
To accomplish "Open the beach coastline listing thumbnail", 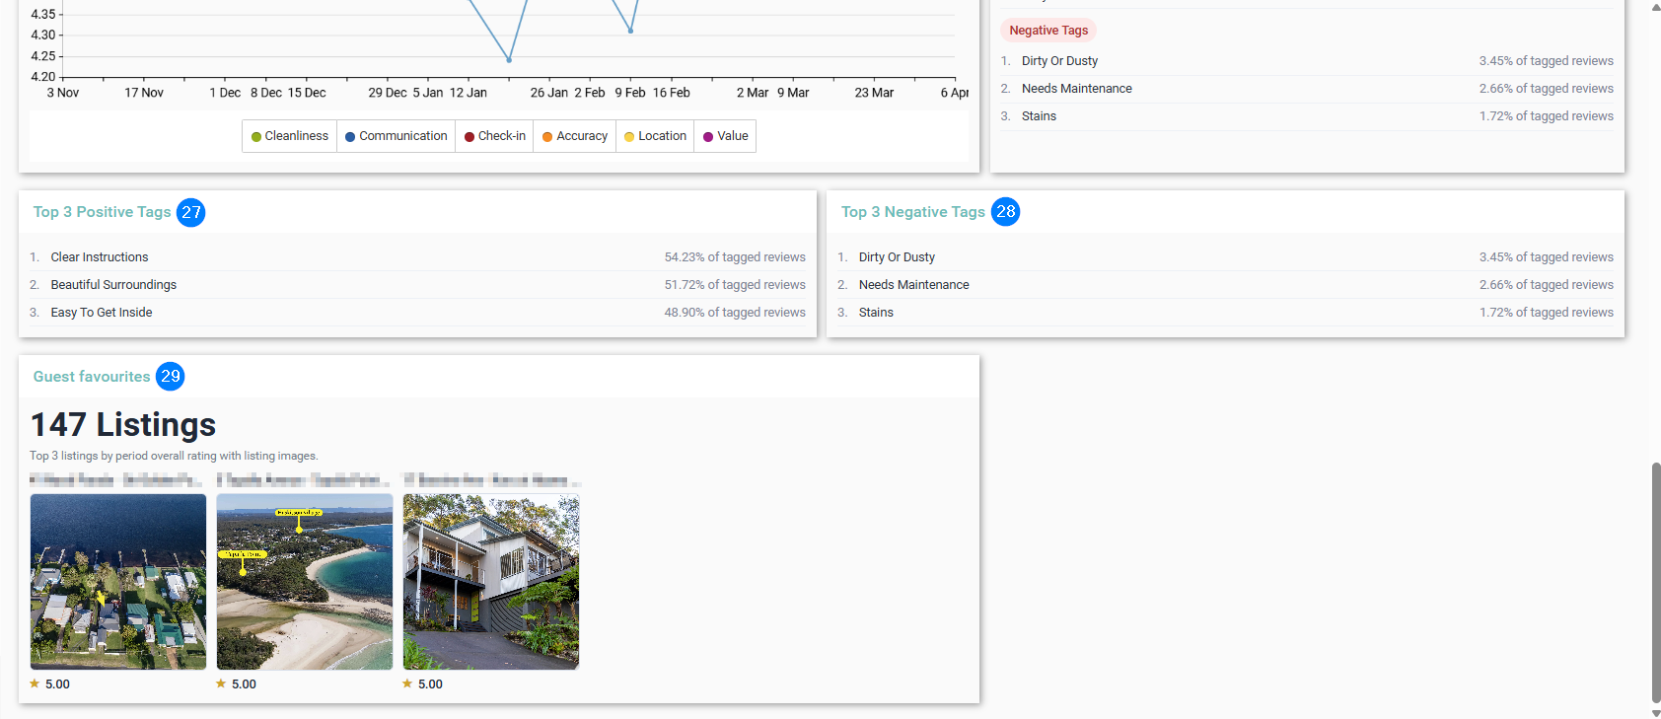I will [305, 582].
